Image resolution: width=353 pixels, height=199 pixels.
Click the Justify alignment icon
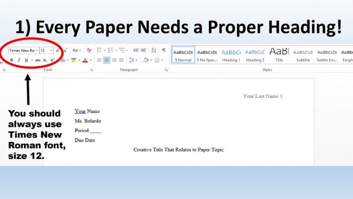121,60
